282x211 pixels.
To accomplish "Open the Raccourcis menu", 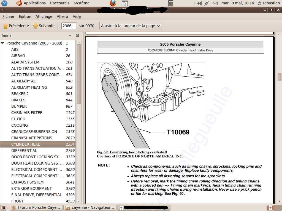I will coord(60,3).
